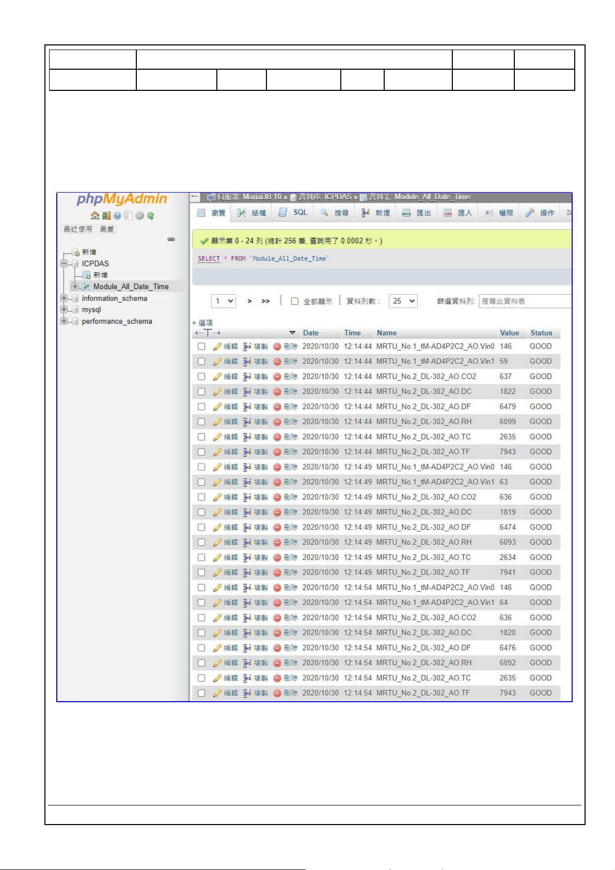615x870 pixels.
Task: Collapse the navigation panel arrow icon
Action: tap(195, 197)
